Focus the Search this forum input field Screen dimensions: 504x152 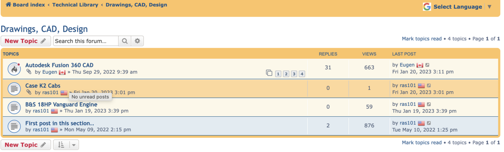click(x=86, y=41)
